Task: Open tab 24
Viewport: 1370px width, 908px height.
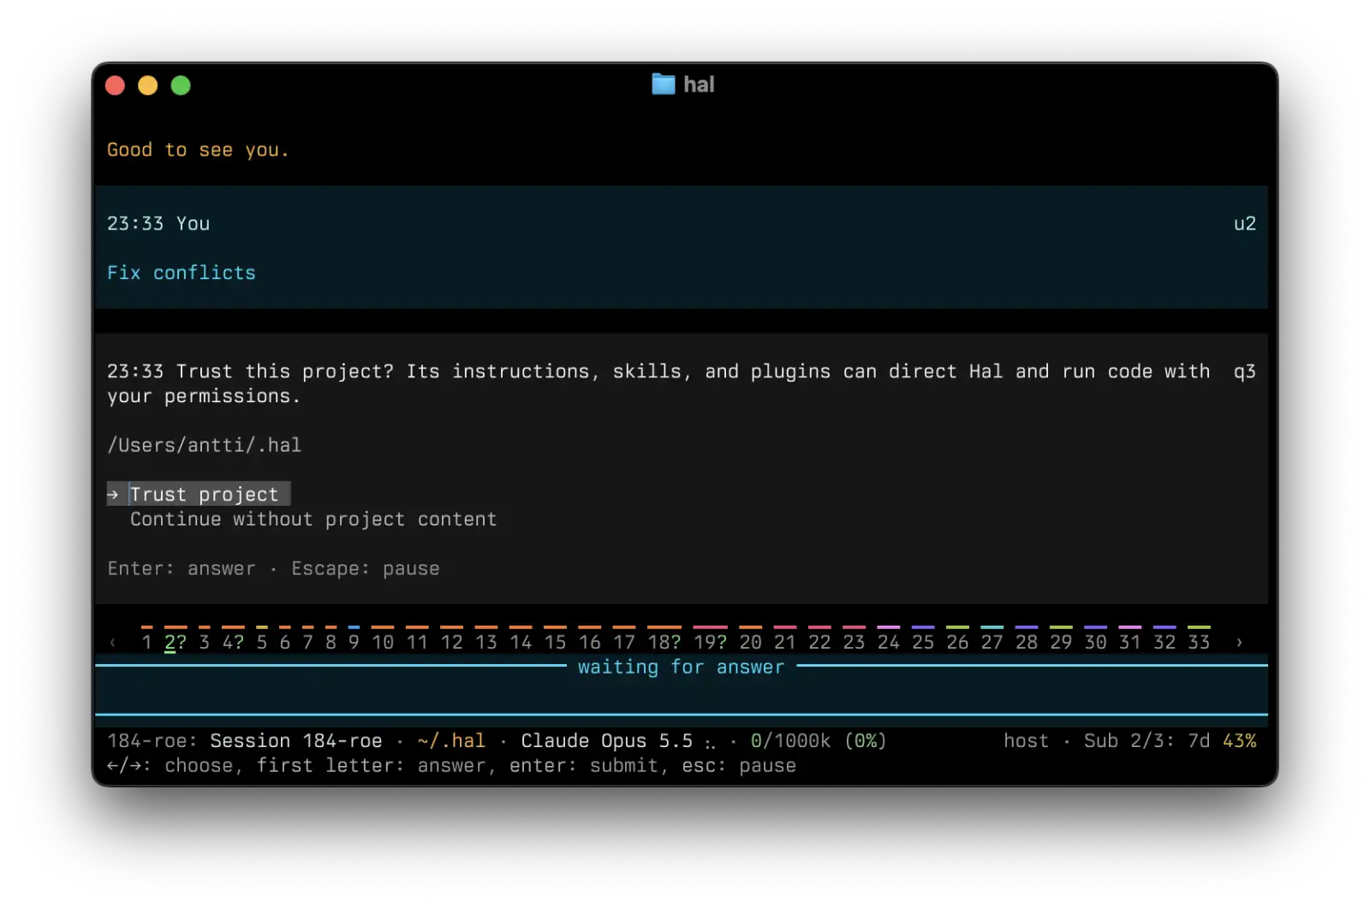Action: click(889, 642)
